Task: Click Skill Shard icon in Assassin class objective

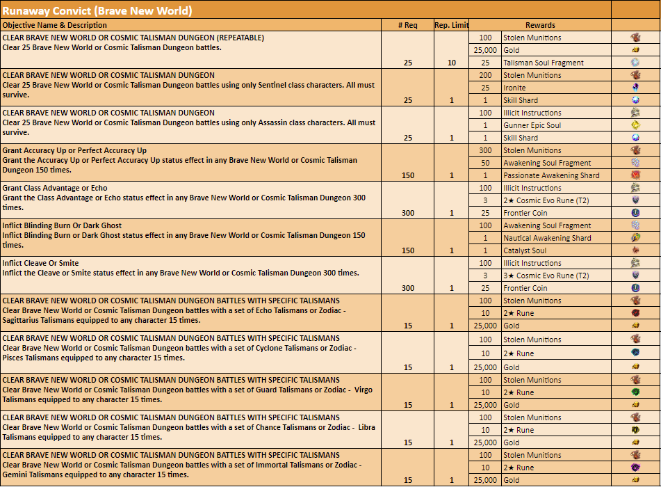Action: pyautogui.click(x=635, y=138)
